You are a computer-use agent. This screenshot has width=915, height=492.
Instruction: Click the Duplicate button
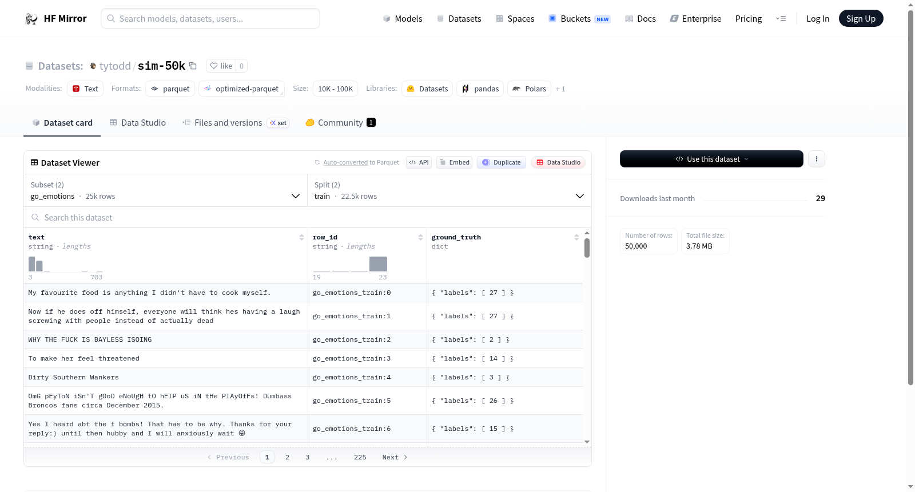tap(502, 162)
